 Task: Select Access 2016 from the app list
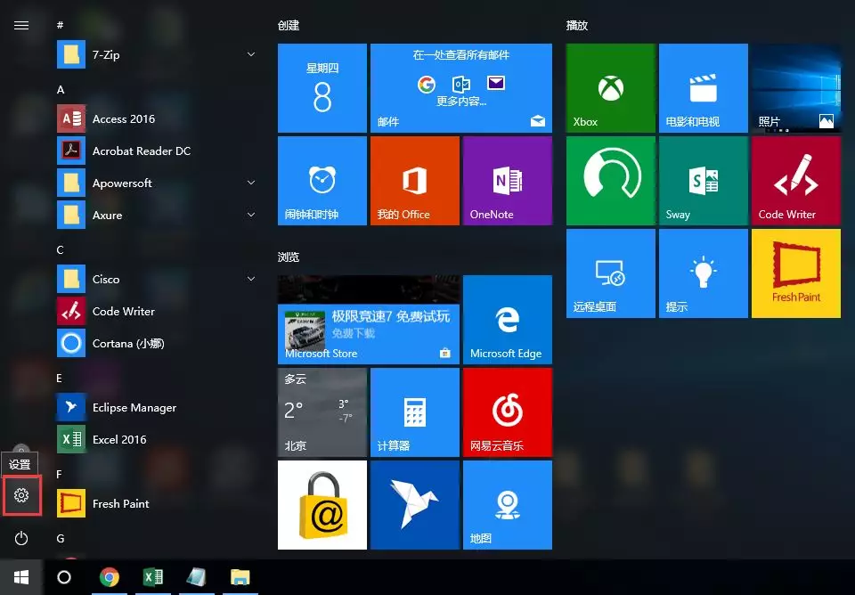click(123, 119)
